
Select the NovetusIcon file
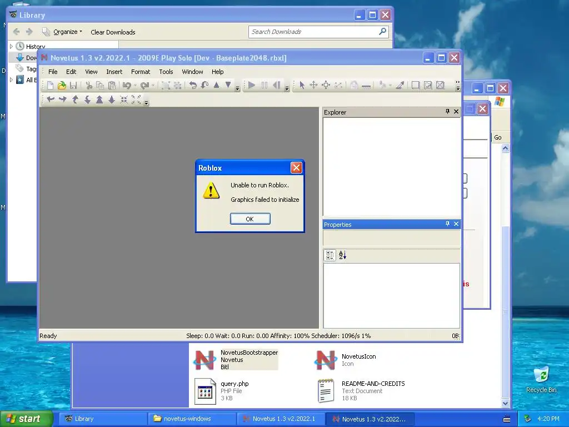(346, 360)
